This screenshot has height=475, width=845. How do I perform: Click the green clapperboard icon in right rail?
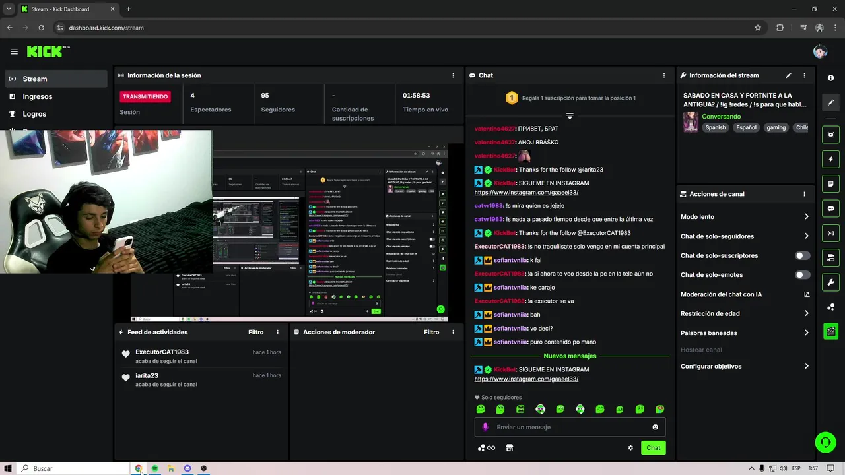point(830,331)
